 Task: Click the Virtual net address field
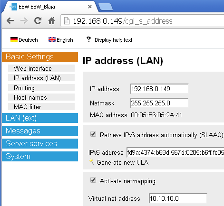click(x=178, y=198)
